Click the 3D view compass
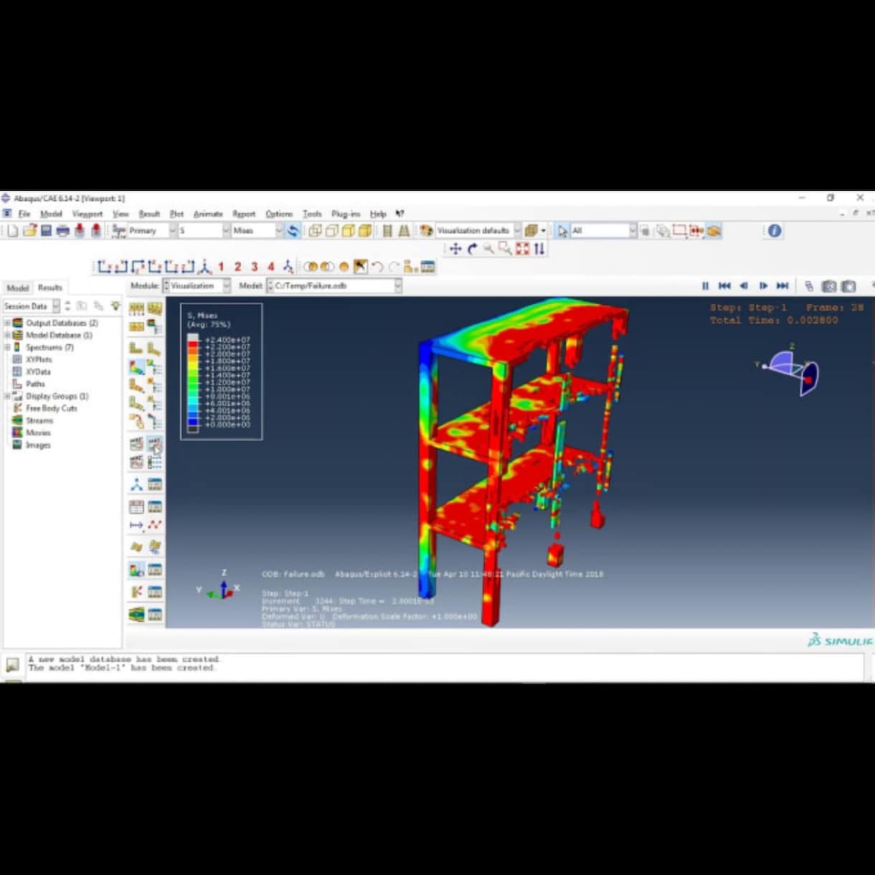 click(789, 371)
